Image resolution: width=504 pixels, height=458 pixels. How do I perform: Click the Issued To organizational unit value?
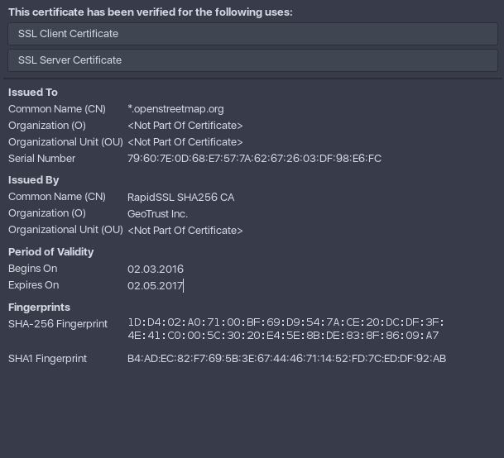click(185, 142)
